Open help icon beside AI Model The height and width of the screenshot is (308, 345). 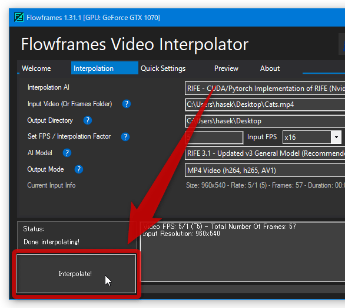coord(67,153)
